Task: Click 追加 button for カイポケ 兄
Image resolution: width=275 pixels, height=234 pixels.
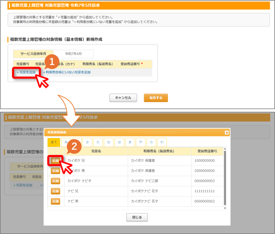Action: point(55,160)
